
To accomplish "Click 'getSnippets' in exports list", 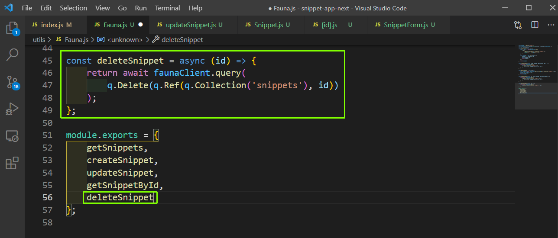I will point(115,148).
